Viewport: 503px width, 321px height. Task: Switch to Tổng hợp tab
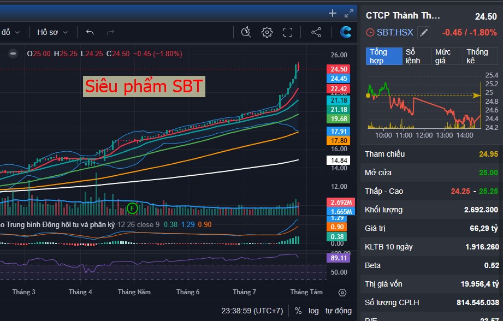click(x=384, y=56)
